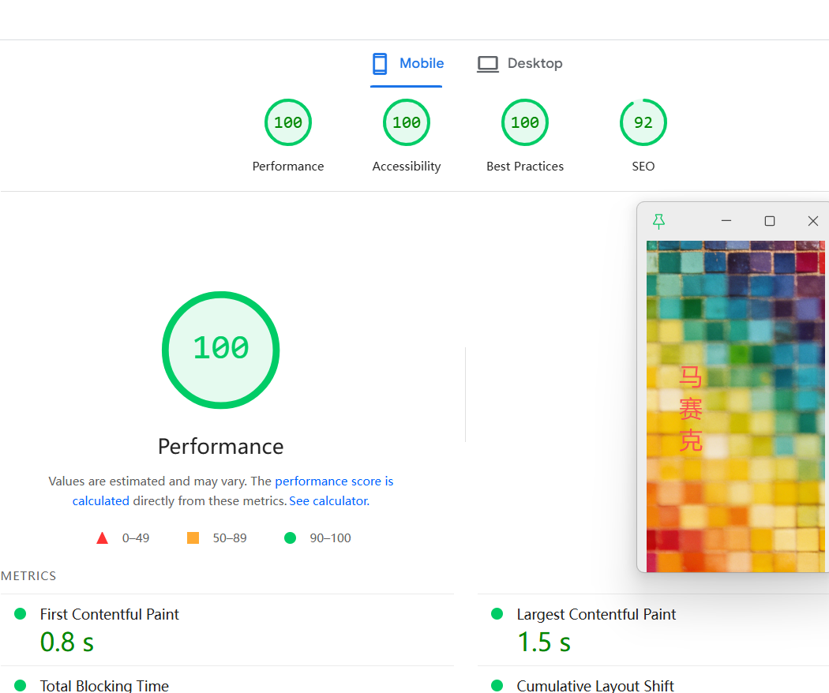Viewport: 829px width, 693px height.
Task: Open the Best Practices score gauge
Action: pyautogui.click(x=525, y=122)
